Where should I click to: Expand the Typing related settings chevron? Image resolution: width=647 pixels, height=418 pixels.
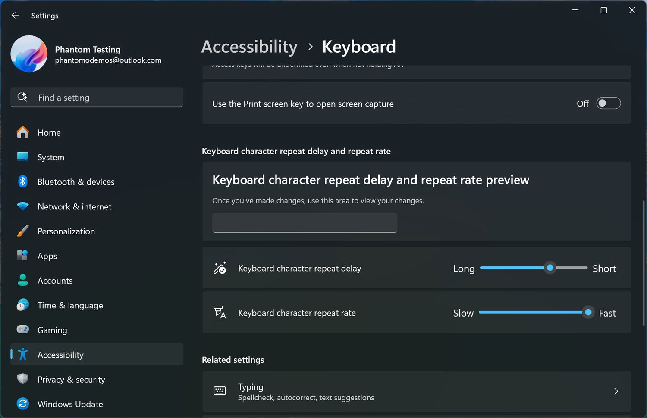coord(616,391)
